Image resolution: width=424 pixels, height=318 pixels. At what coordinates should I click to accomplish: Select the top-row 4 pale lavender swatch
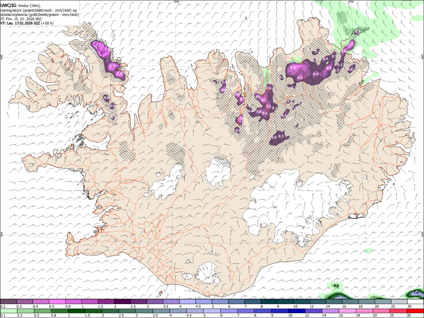187,302
